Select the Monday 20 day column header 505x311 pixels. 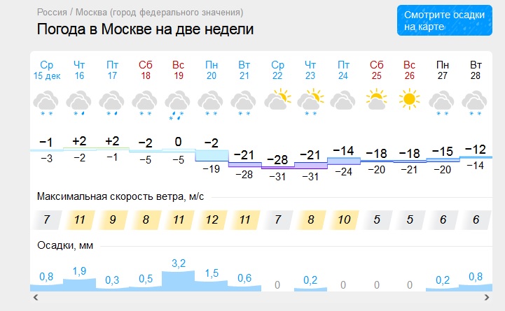click(x=212, y=70)
